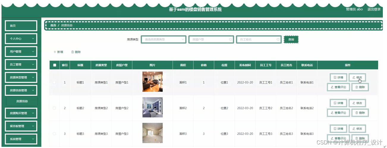Open the empty room photo in row 标题3

pyautogui.click(x=152, y=133)
